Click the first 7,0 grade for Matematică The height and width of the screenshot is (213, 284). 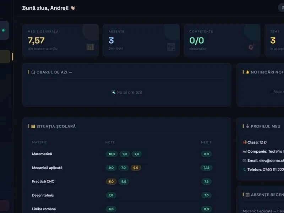[125, 154]
